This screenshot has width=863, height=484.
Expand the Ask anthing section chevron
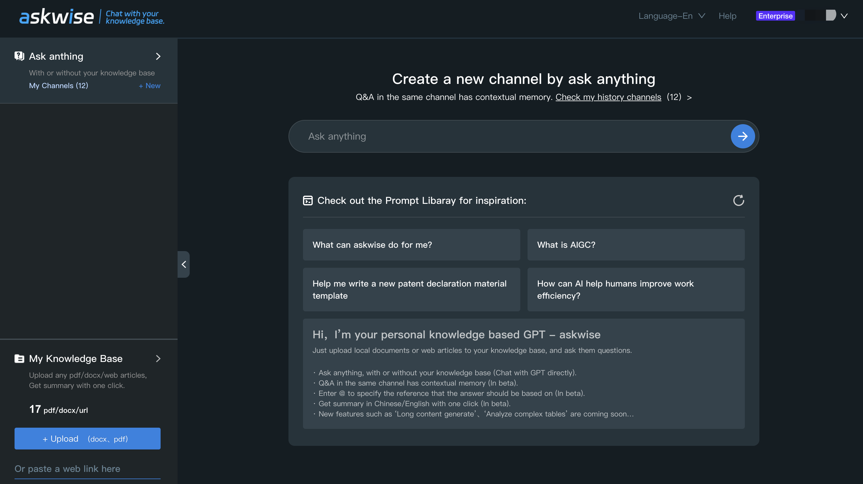[x=158, y=56]
